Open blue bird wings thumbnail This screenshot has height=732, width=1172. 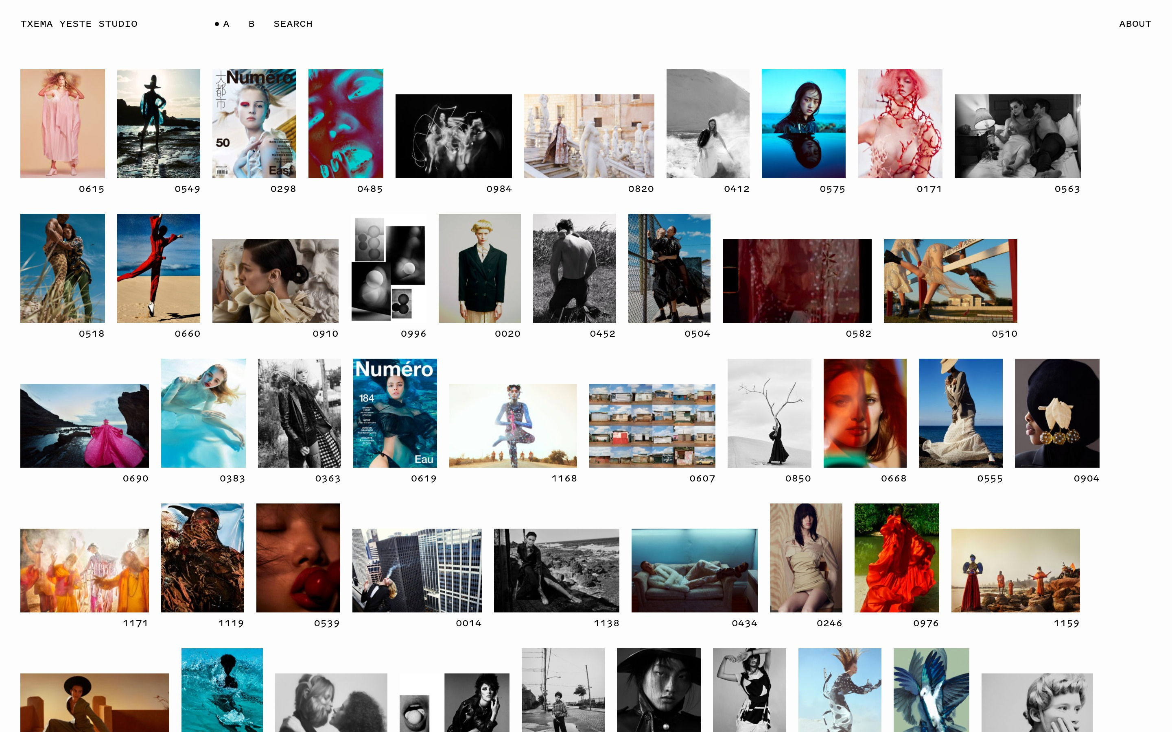pyautogui.click(x=931, y=690)
